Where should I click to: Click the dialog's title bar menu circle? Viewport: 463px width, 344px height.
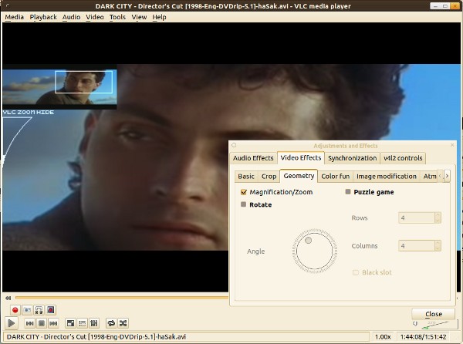click(234, 145)
